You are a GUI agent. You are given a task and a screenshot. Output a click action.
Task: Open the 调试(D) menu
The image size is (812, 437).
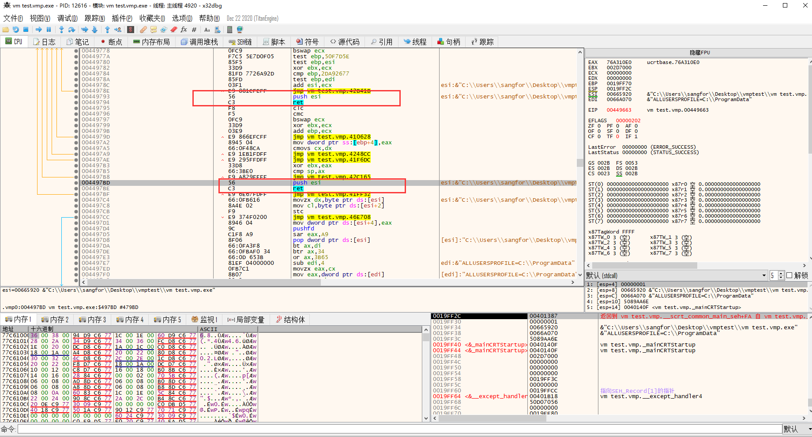pos(67,18)
